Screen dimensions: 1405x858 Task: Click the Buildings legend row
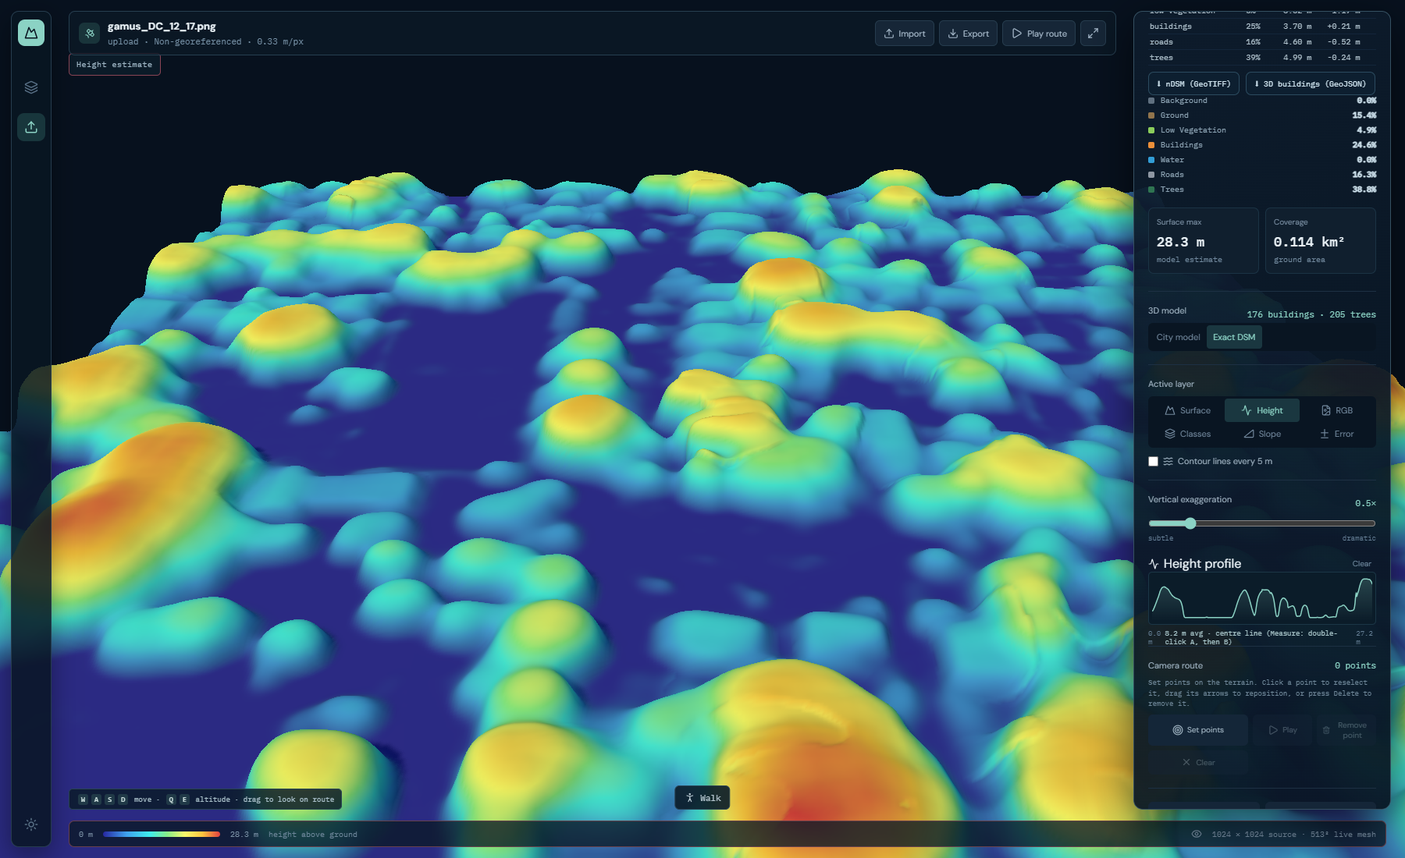click(x=1262, y=145)
